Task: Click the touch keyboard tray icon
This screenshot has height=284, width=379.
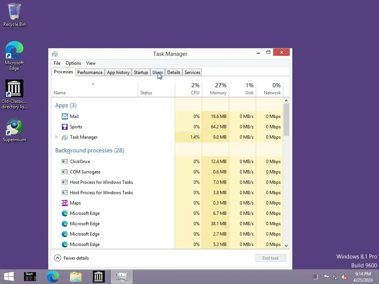Action: click(x=315, y=277)
